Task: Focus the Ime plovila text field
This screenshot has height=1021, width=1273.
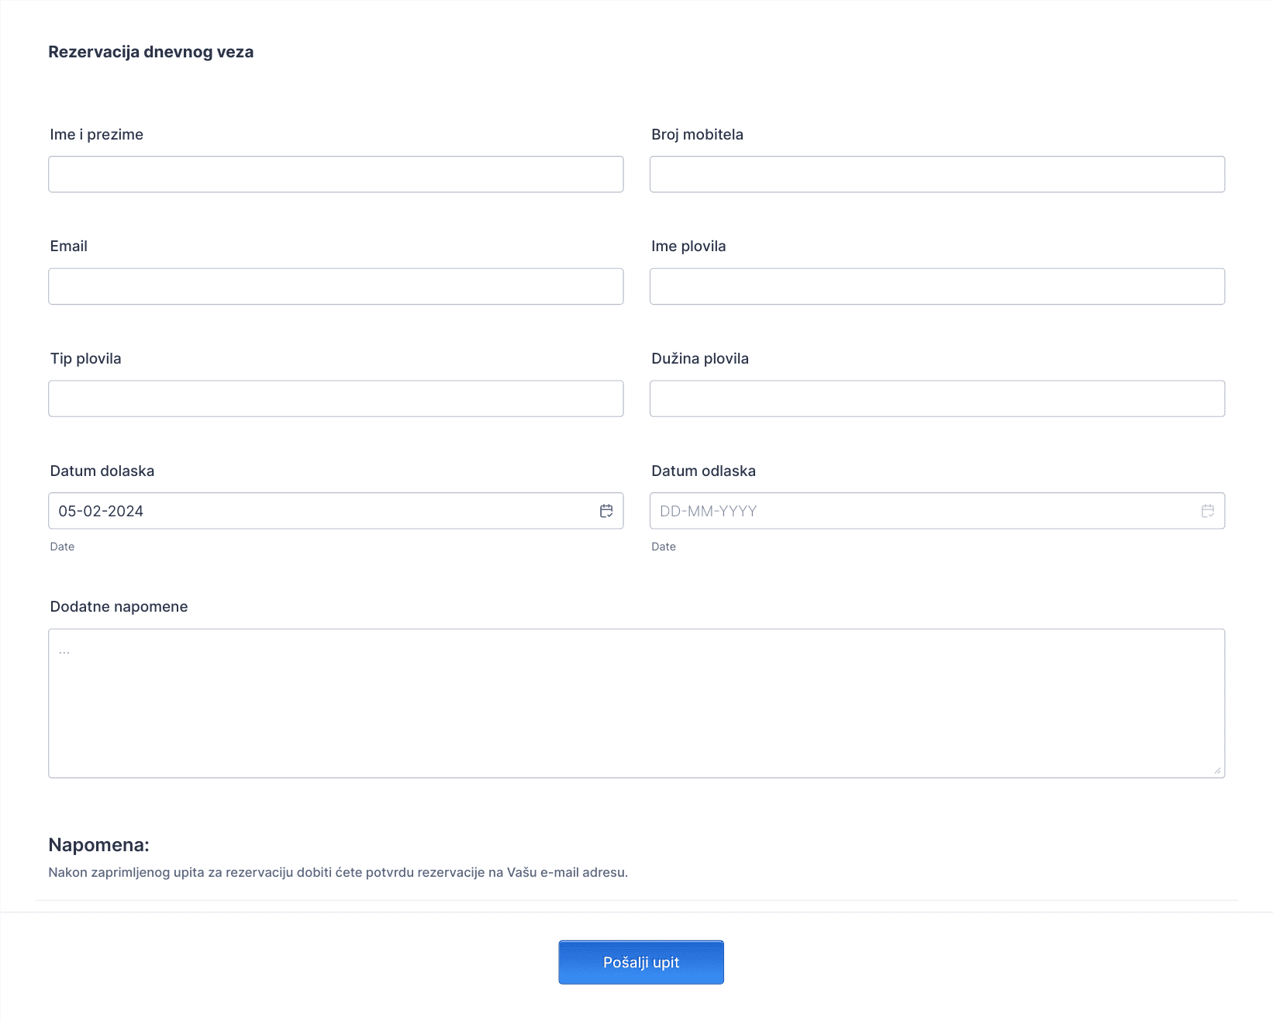Action: (x=937, y=287)
